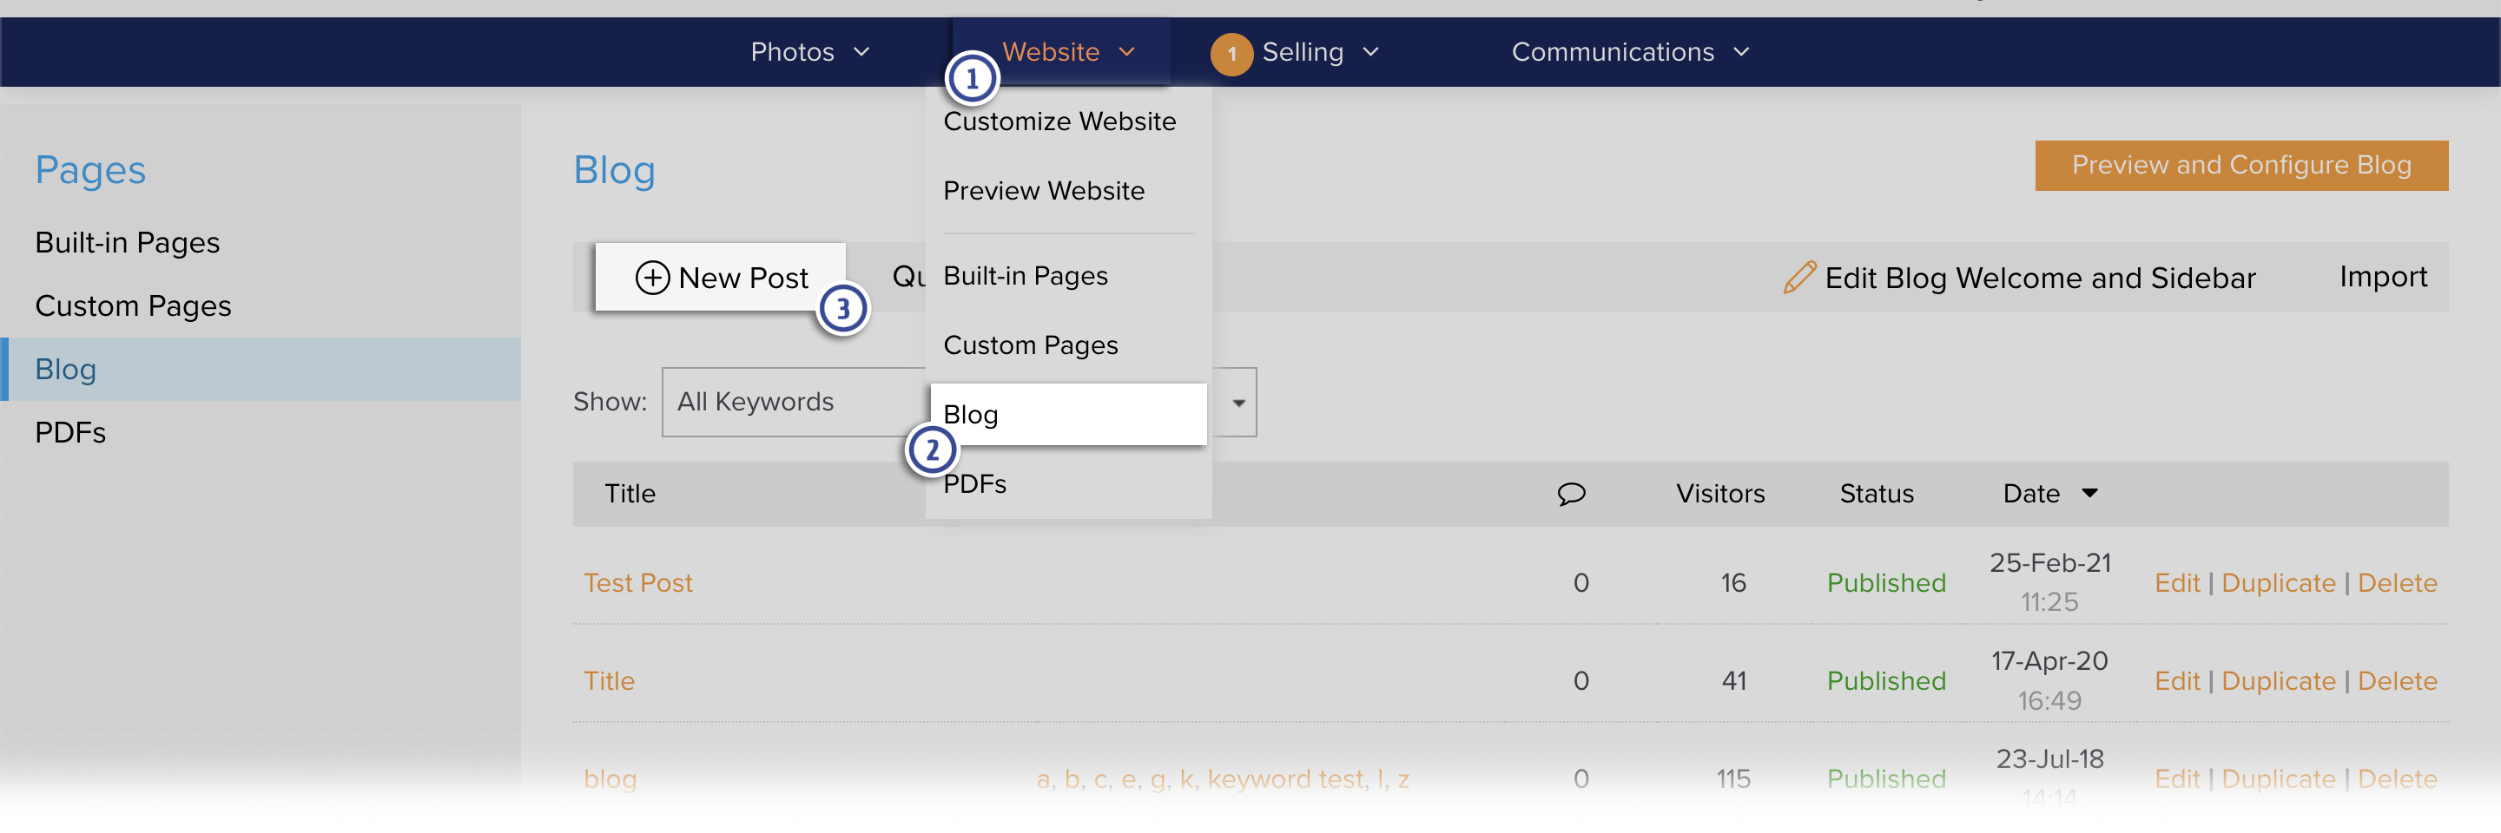Click the Published status of Test Post
Viewport: 2501px width, 833px height.
[x=1885, y=583]
